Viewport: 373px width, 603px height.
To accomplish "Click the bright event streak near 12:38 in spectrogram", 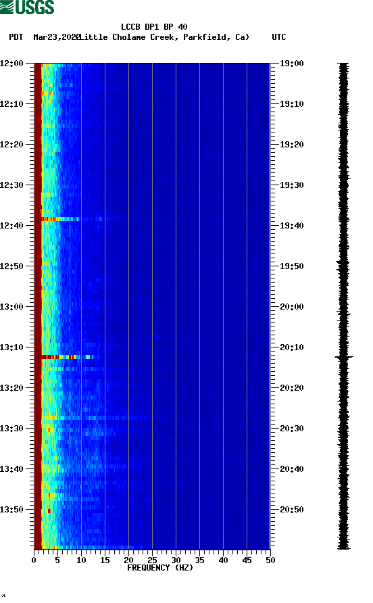I will coord(60,219).
